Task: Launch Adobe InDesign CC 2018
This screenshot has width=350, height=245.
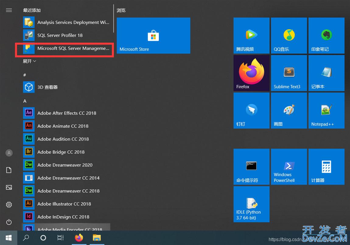Action: 67,217
